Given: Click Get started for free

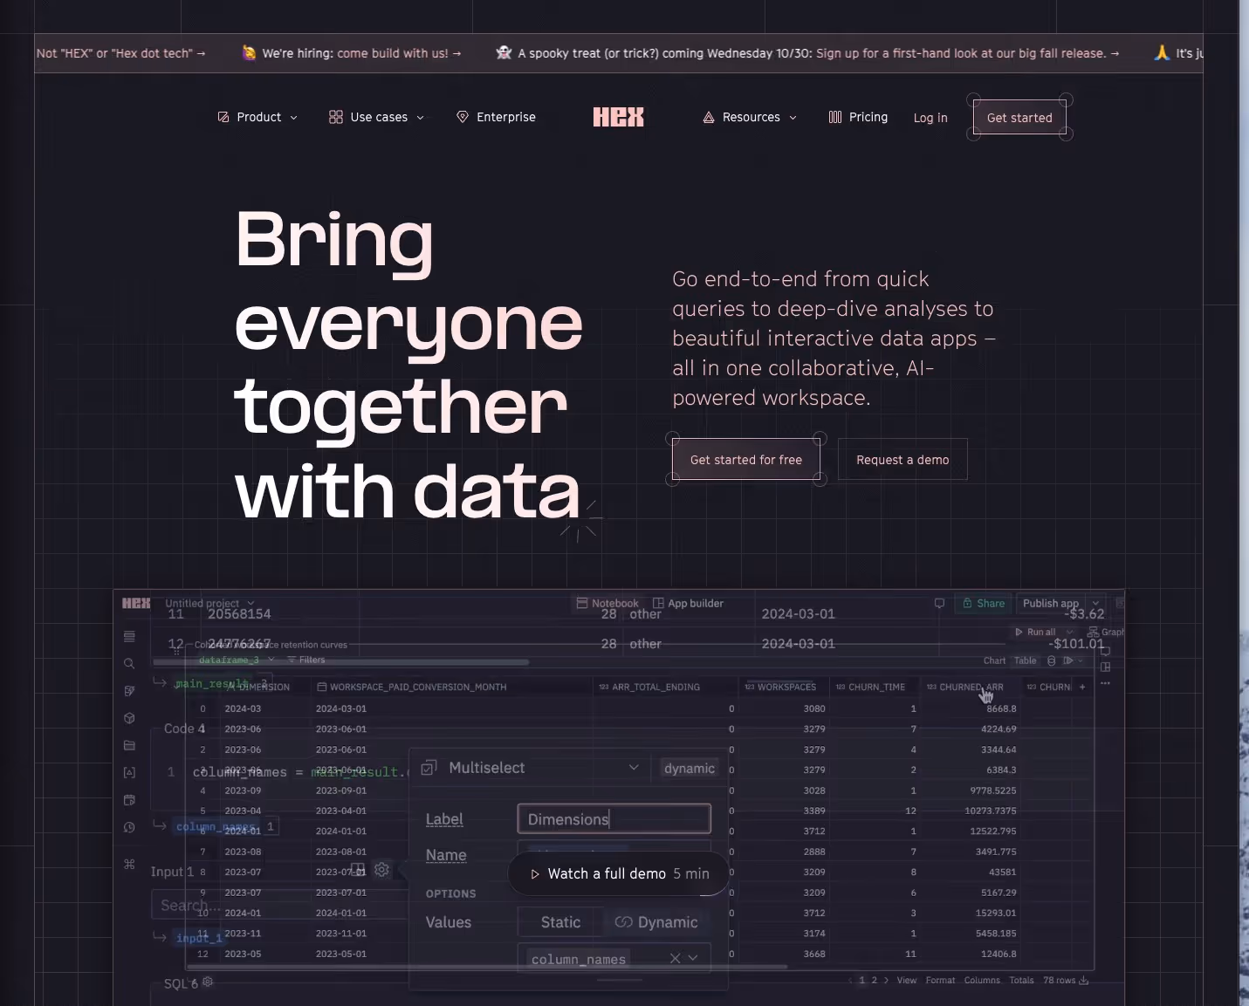Looking at the screenshot, I should click(x=746, y=460).
